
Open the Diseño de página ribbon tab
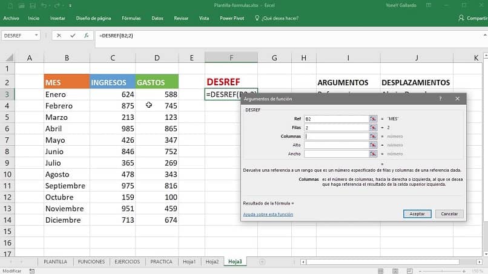[x=93, y=18]
